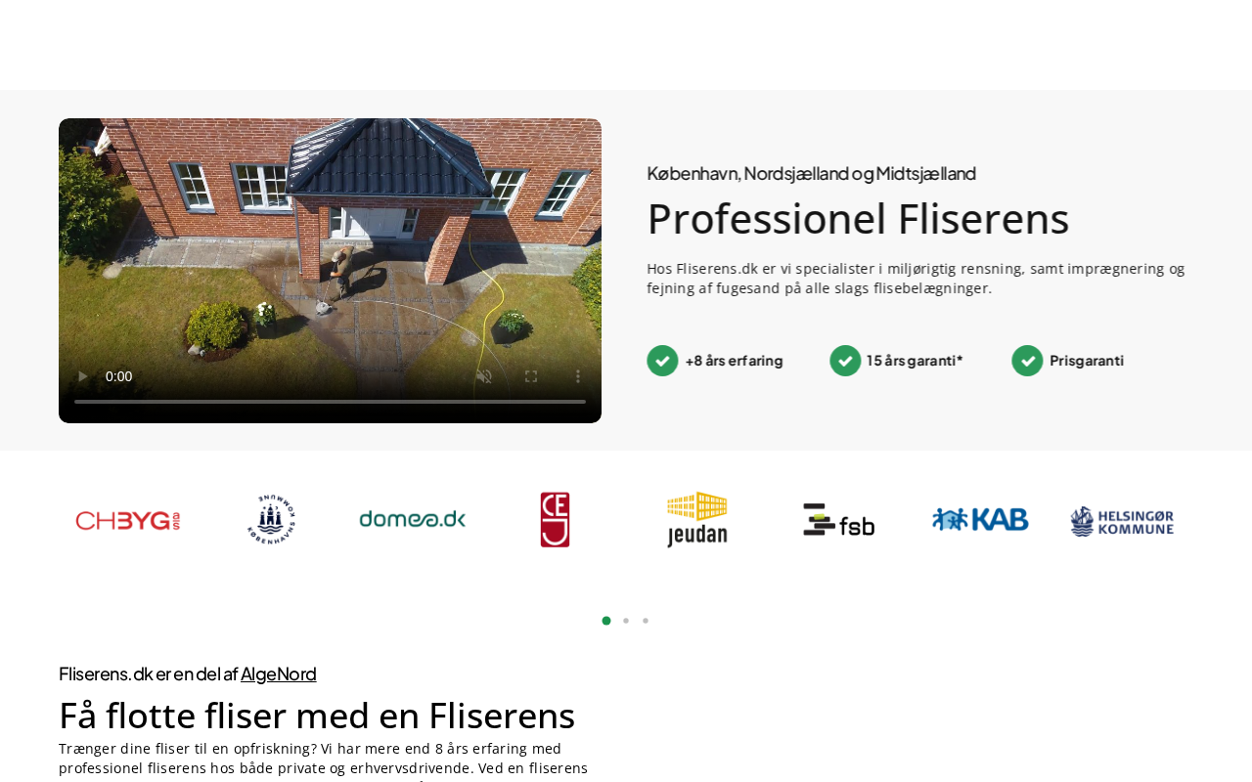Click the CEJ red logo
Viewport: 1252px width, 782px height.
(555, 520)
